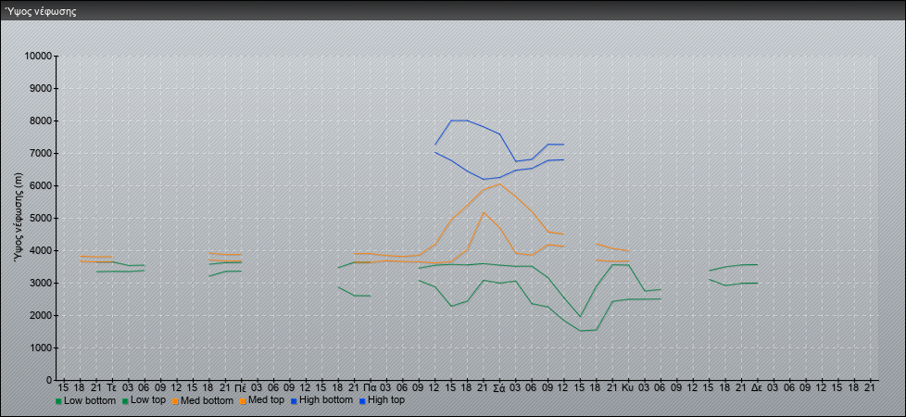Image resolution: width=906 pixels, height=417 pixels.
Task: Click the blue High top legend swatch
Action: 361,401
